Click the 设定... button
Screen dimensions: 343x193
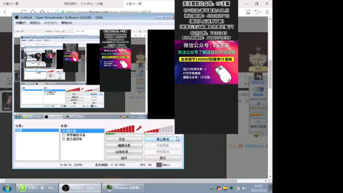[124, 139]
